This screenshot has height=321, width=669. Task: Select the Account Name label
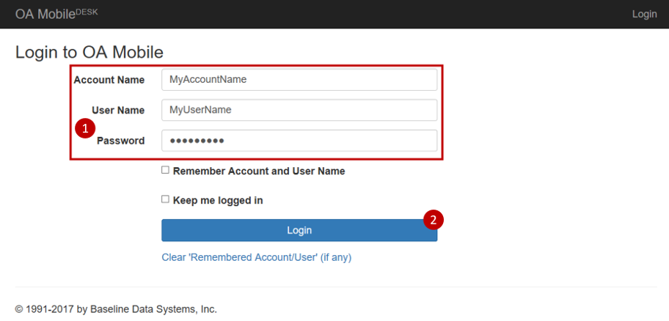click(x=109, y=80)
